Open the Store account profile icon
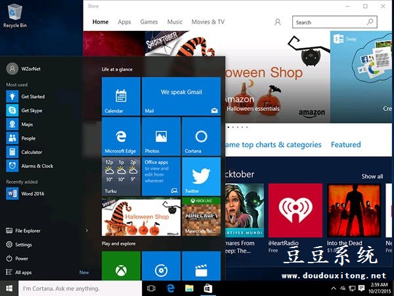This screenshot has height=296, width=394. click(x=278, y=22)
